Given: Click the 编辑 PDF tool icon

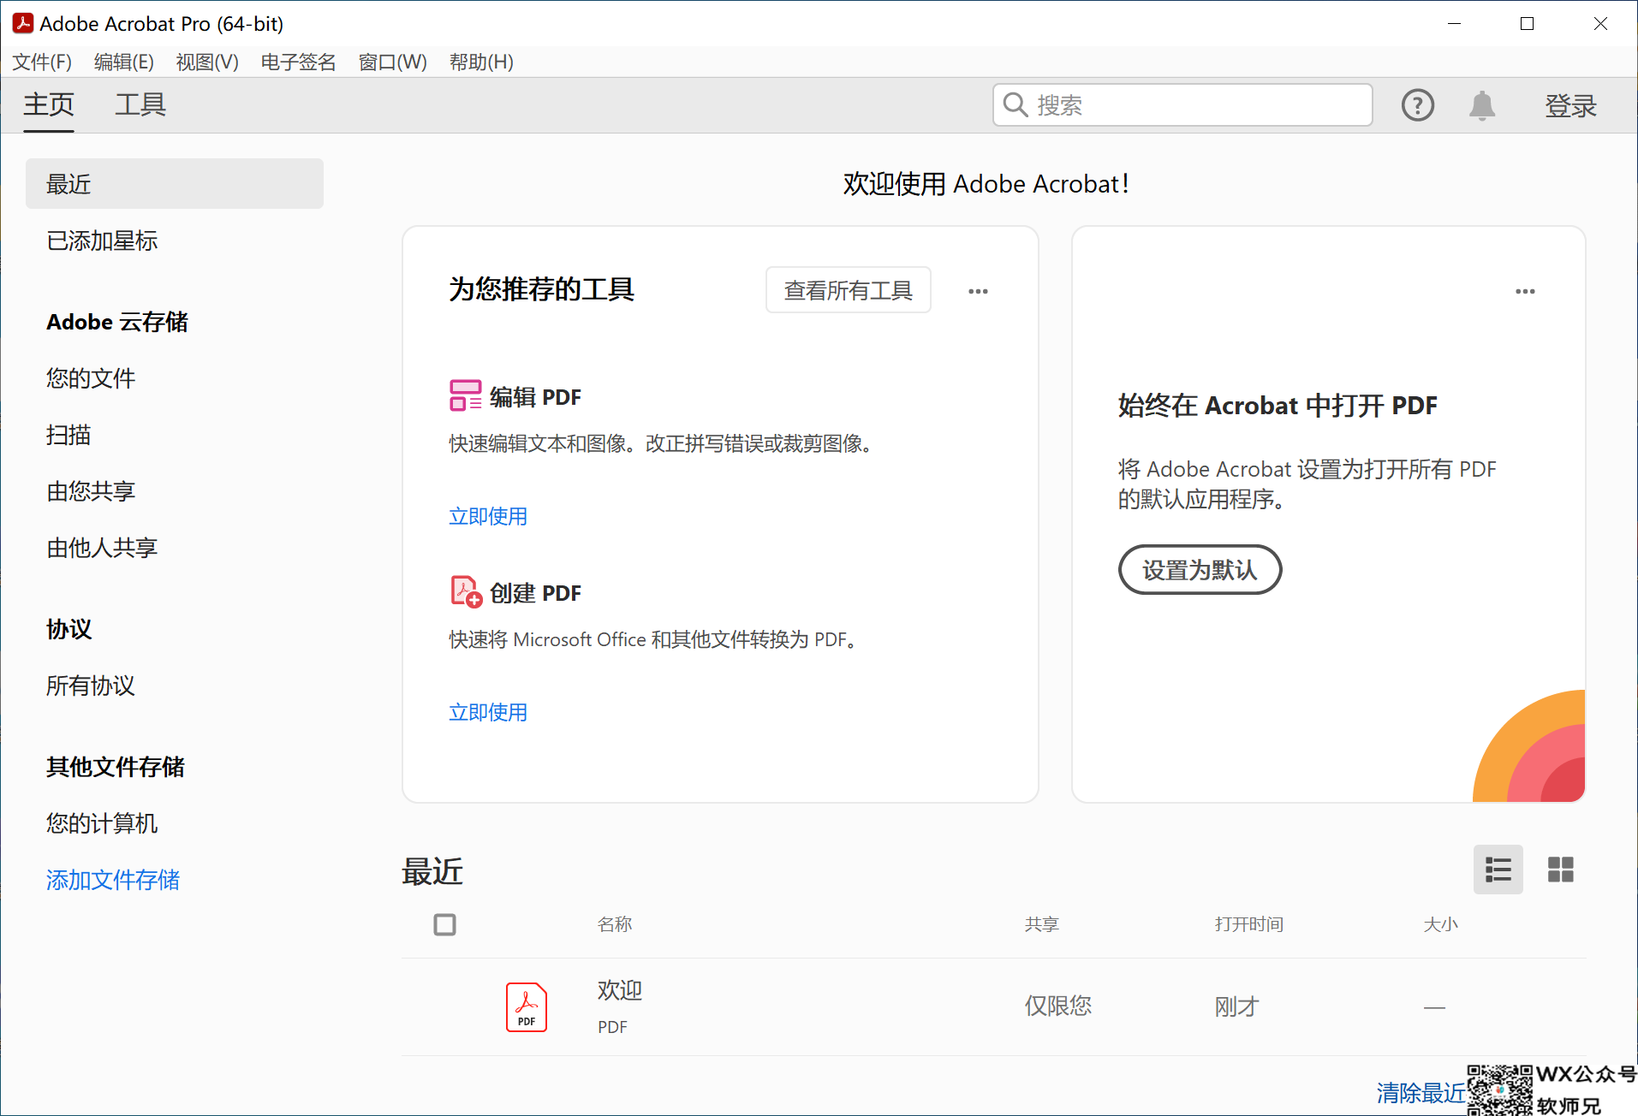Looking at the screenshot, I should (466, 395).
